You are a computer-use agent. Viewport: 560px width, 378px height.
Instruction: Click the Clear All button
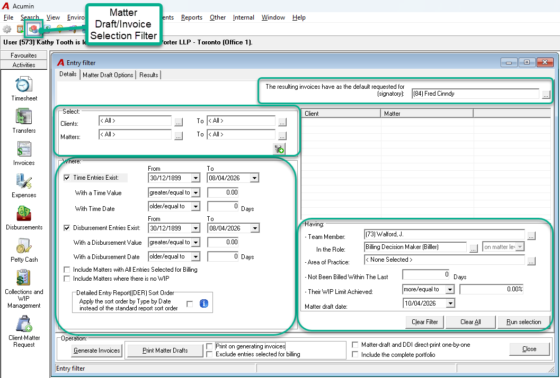coord(470,322)
